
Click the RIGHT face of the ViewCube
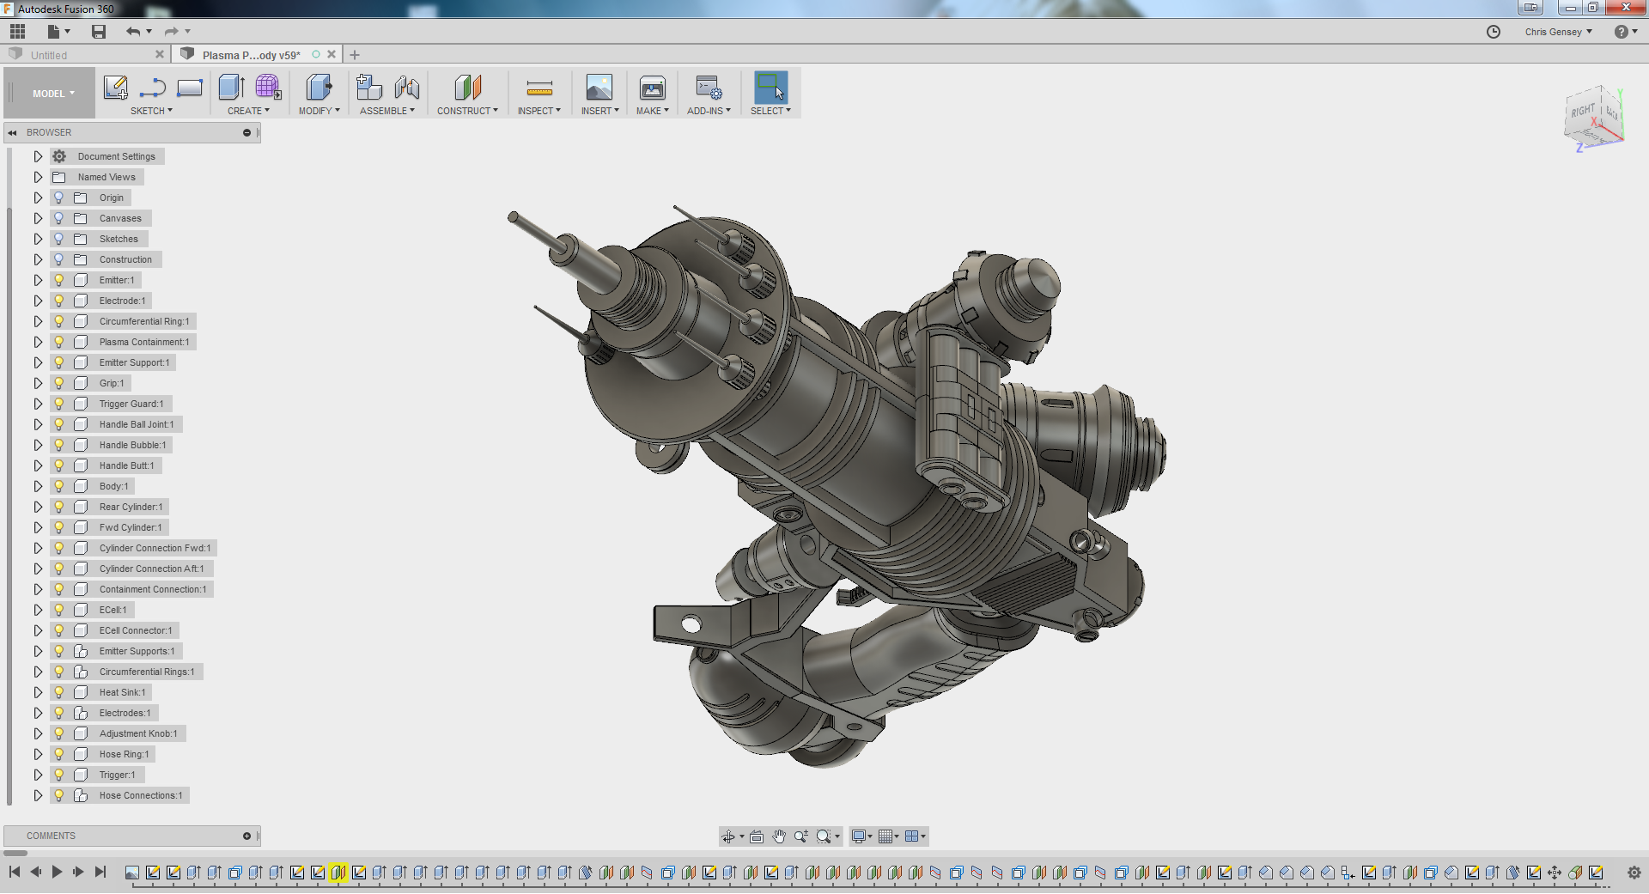tap(1582, 112)
